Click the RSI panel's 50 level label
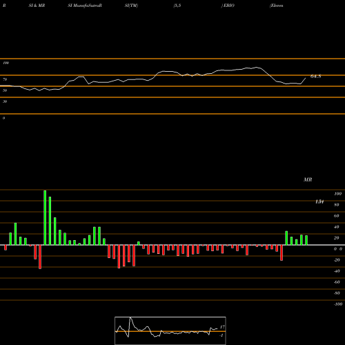345x345 pixels. pos(5,90)
